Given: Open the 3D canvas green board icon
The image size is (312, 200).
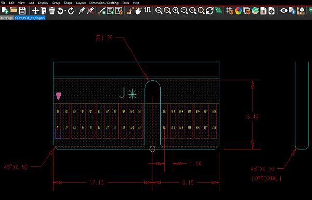Looking at the screenshot, I should (218, 10).
